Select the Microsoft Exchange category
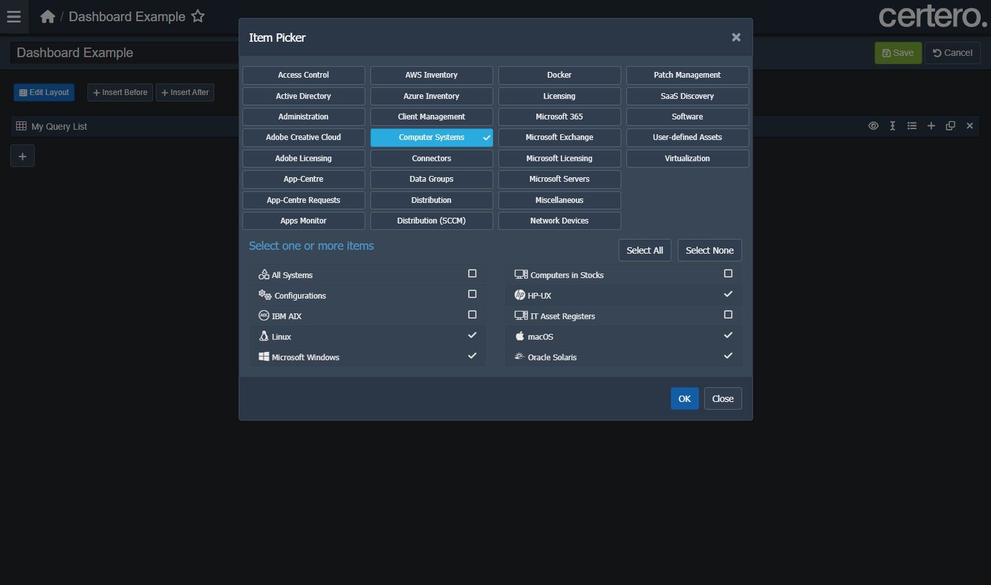 [559, 137]
